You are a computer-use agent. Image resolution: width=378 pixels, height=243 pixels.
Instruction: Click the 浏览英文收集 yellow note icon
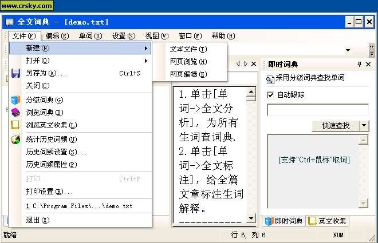click(x=15, y=125)
